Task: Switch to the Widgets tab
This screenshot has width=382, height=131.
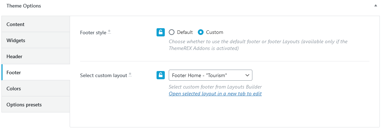Action: click(36, 40)
